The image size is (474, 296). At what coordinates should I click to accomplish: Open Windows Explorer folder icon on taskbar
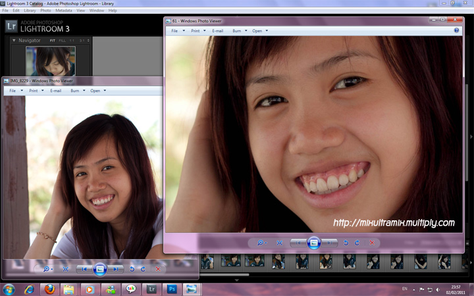pyautogui.click(x=69, y=289)
